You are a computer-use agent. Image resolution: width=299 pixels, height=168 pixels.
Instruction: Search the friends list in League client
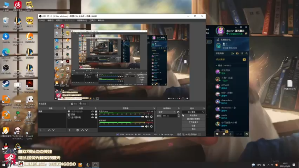click(x=247, y=53)
